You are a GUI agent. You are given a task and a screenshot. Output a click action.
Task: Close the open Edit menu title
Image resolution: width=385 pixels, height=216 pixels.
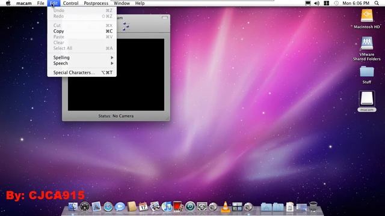54,3
